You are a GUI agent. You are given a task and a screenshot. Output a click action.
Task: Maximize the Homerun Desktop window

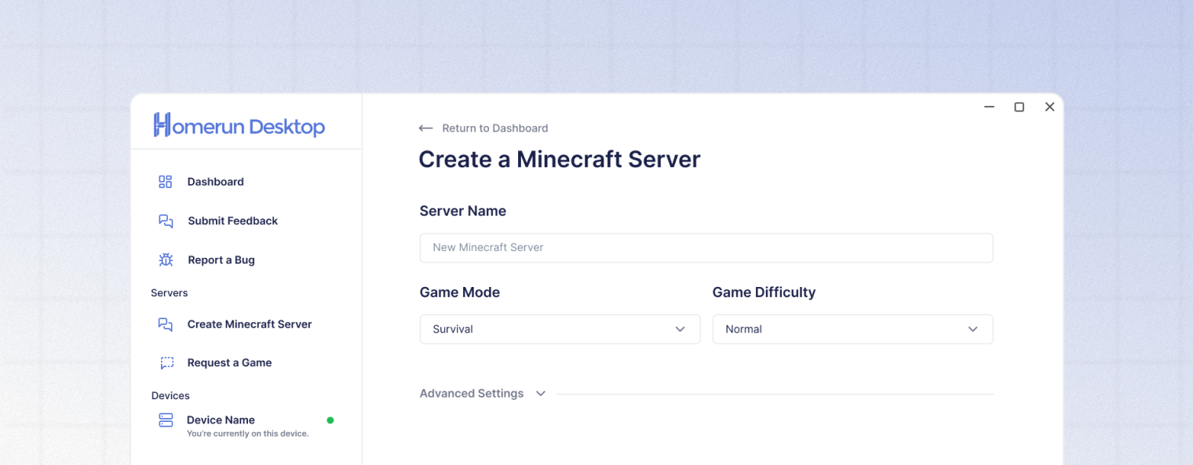click(x=1019, y=107)
